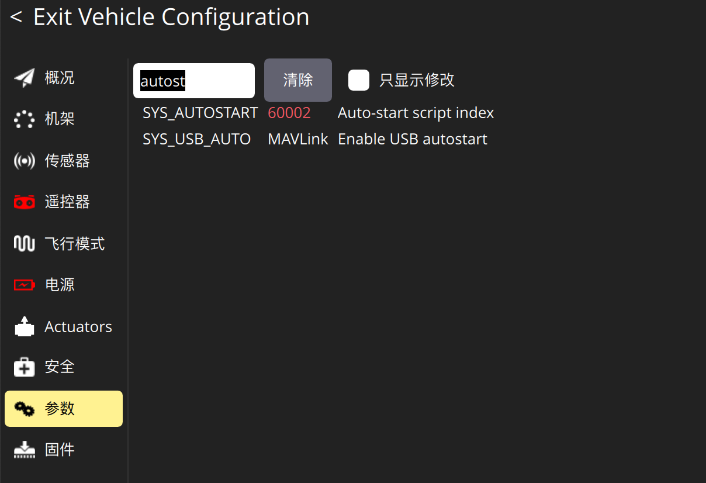Click the flight modes waveform icon
Image resolution: width=706 pixels, height=483 pixels.
[25, 244]
